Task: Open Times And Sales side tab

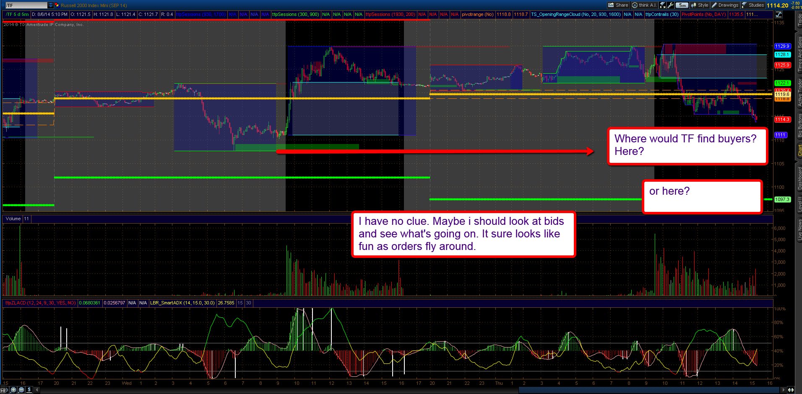Action: (799, 54)
